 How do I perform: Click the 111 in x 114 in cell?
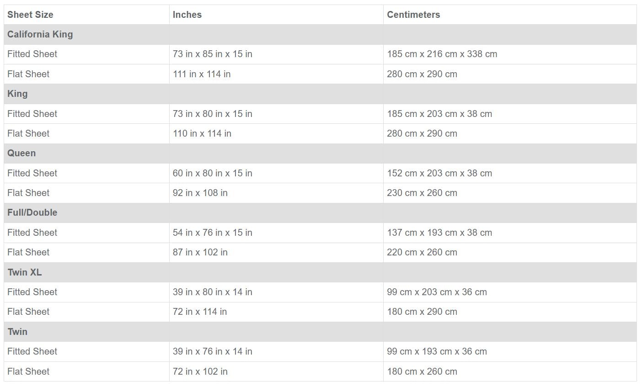(202, 74)
